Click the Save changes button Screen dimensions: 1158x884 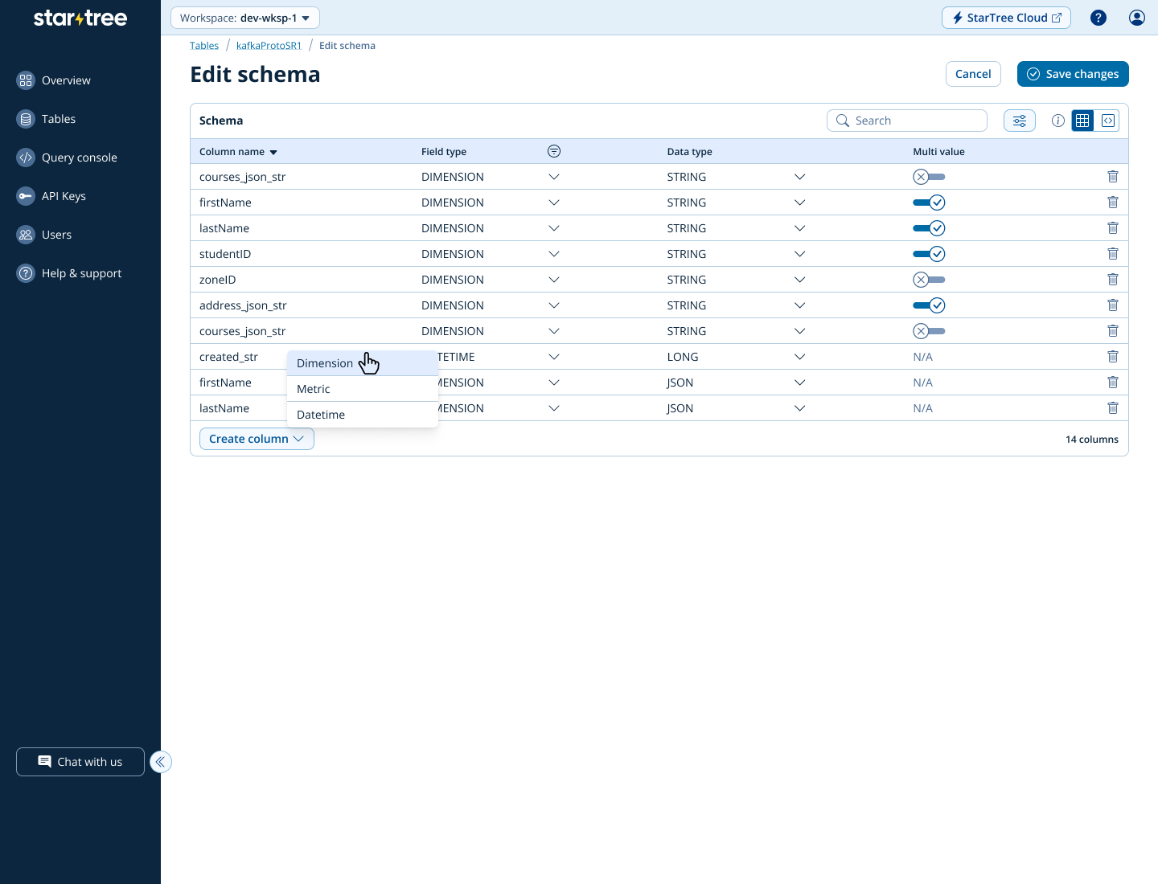pyautogui.click(x=1072, y=74)
